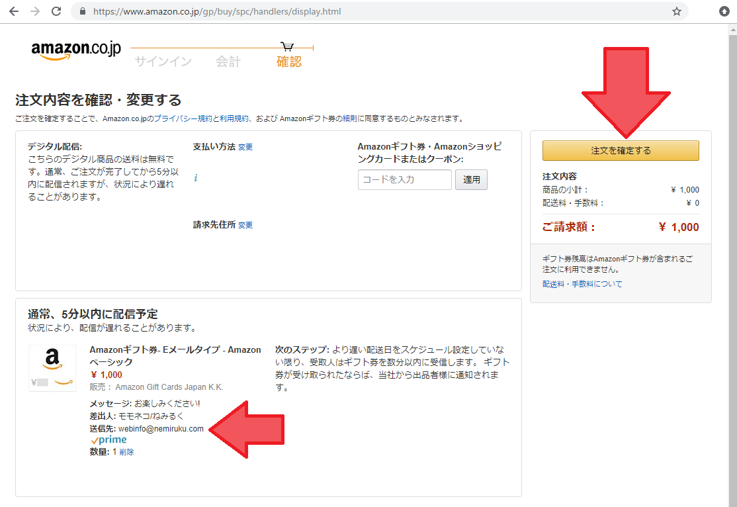Bookmark page with the star icon

(x=676, y=11)
